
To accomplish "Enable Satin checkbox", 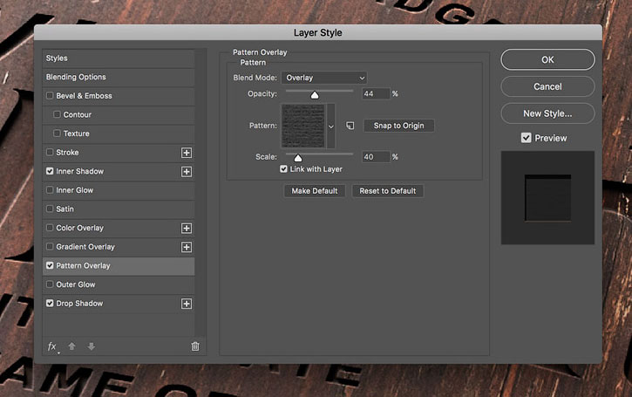I will click(x=50, y=209).
